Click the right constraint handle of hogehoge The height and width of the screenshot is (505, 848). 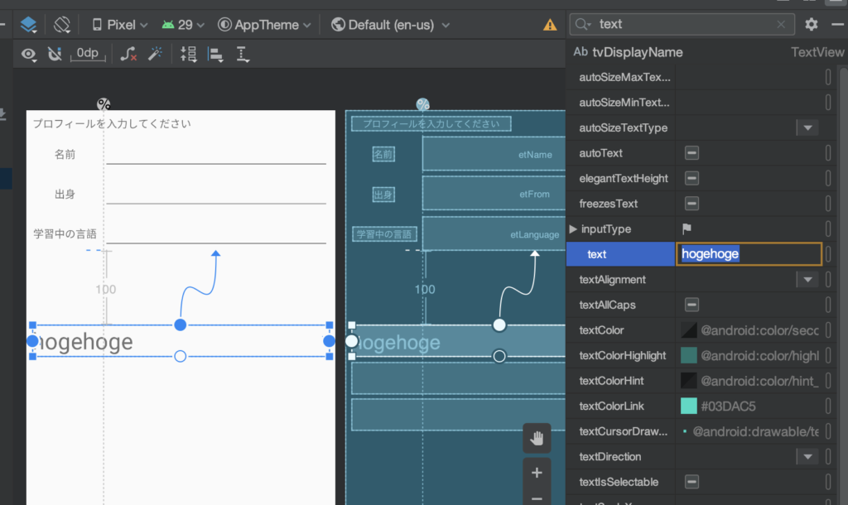(330, 341)
